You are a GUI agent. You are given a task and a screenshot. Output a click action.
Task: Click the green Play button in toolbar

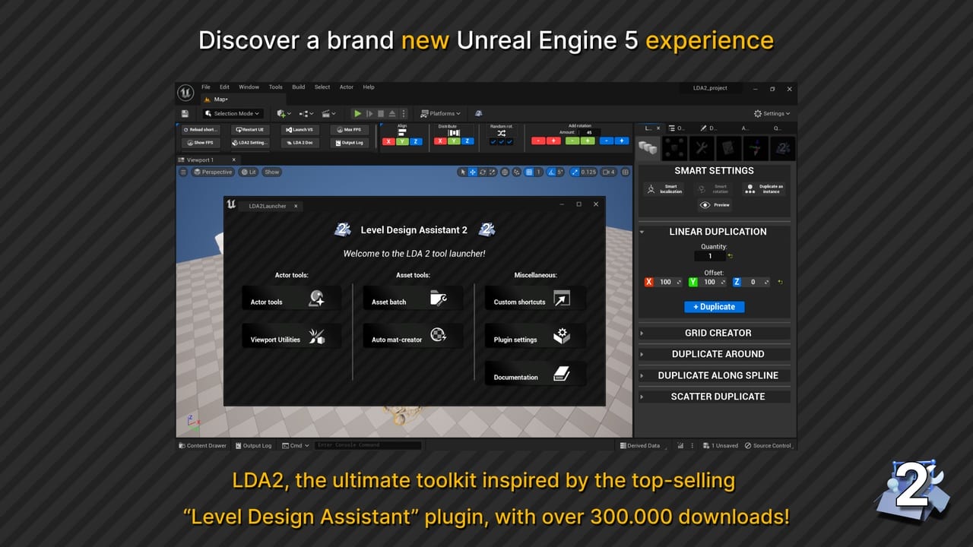(x=357, y=113)
